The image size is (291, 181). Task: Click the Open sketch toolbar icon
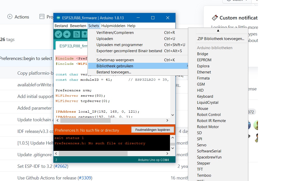84,34
